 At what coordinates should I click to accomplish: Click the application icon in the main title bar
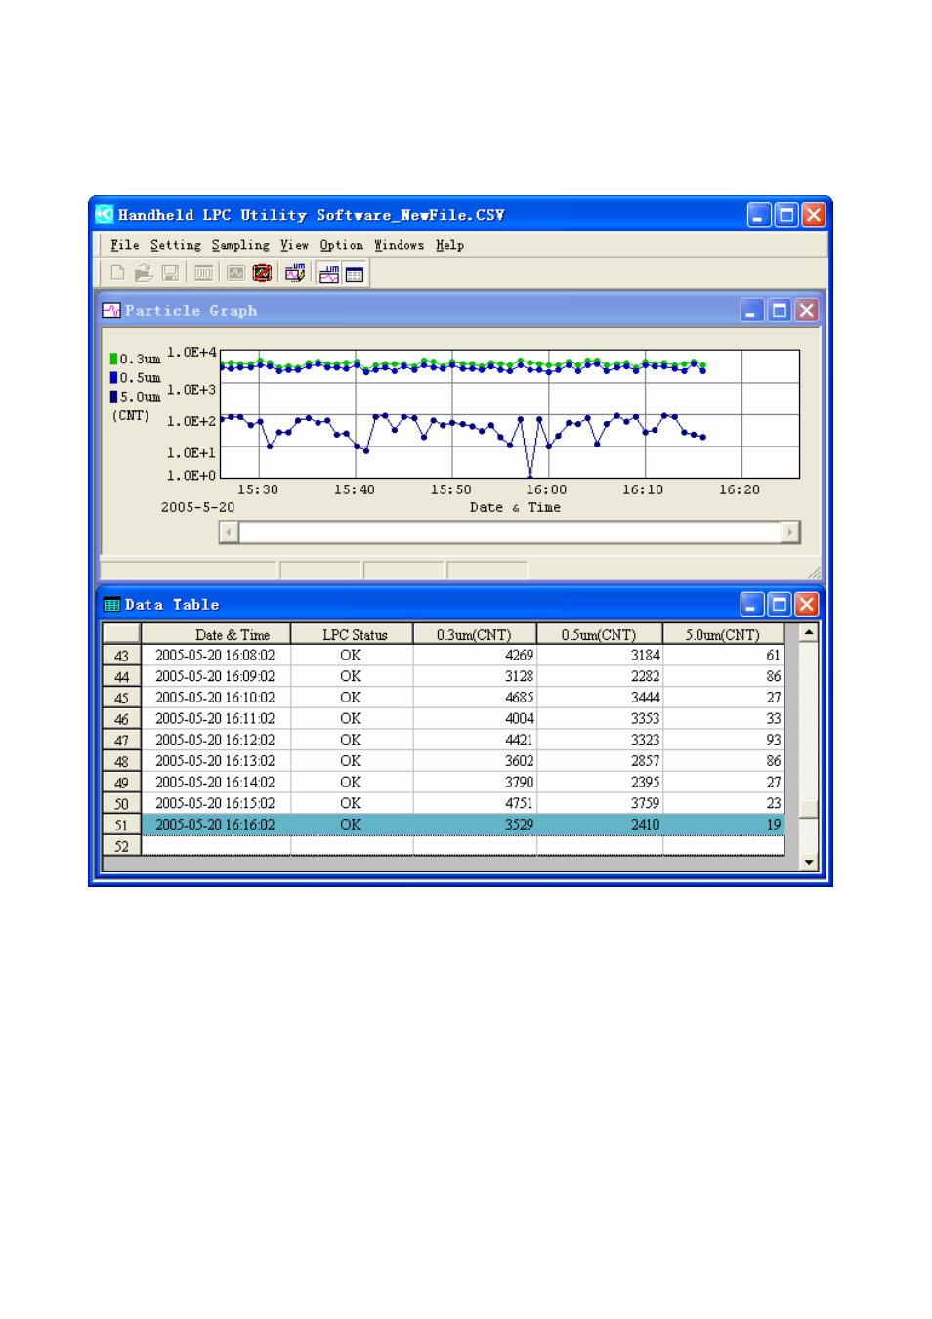point(105,214)
